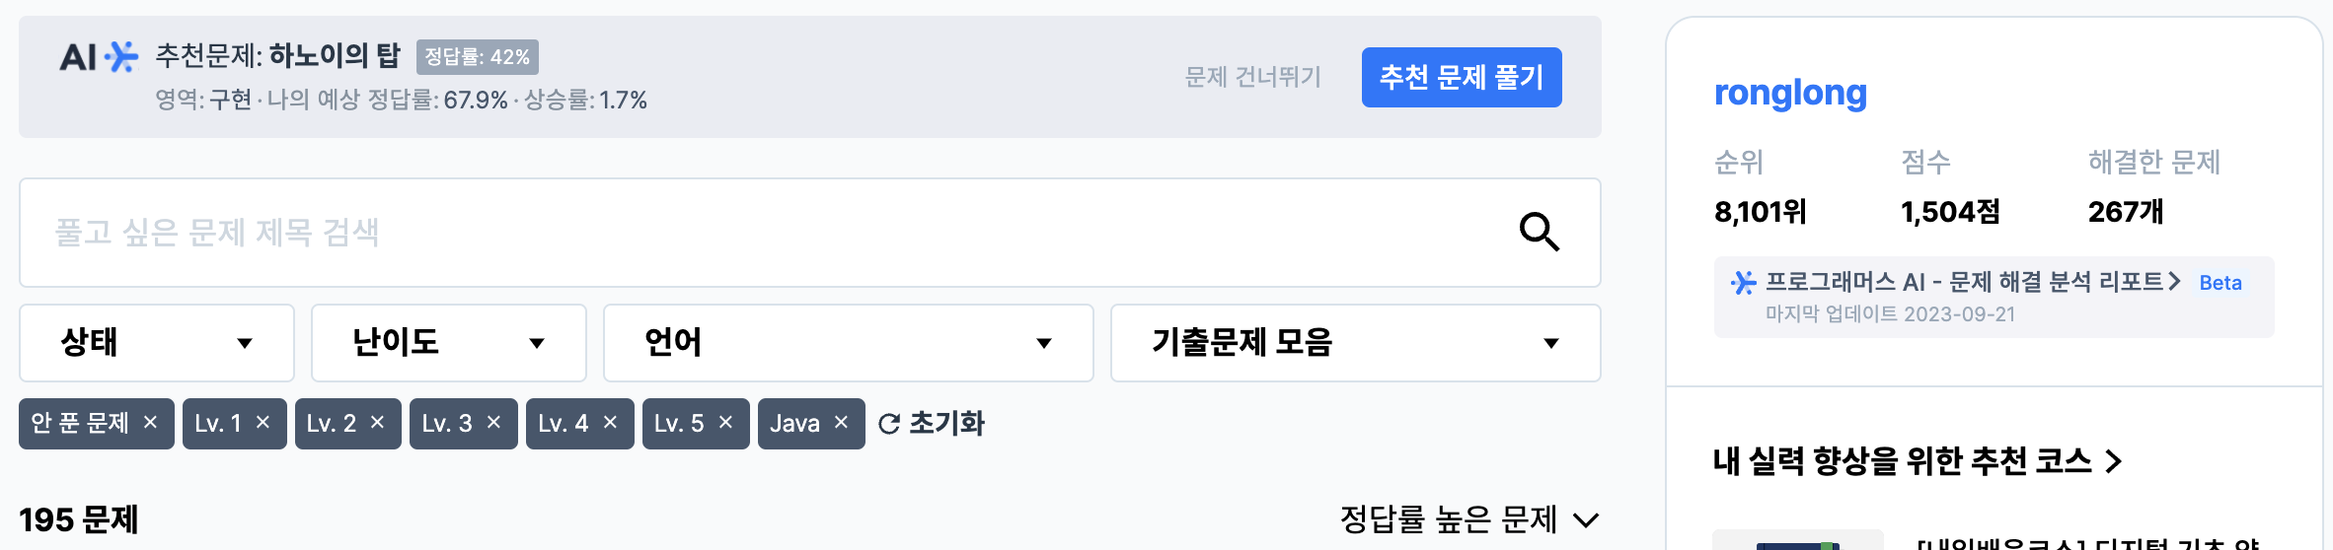Click the 초기화 reset refresh icon
2333x550 pixels.
tap(888, 424)
